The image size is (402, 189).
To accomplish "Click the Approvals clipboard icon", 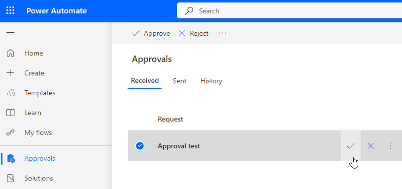I will pos(11,159).
